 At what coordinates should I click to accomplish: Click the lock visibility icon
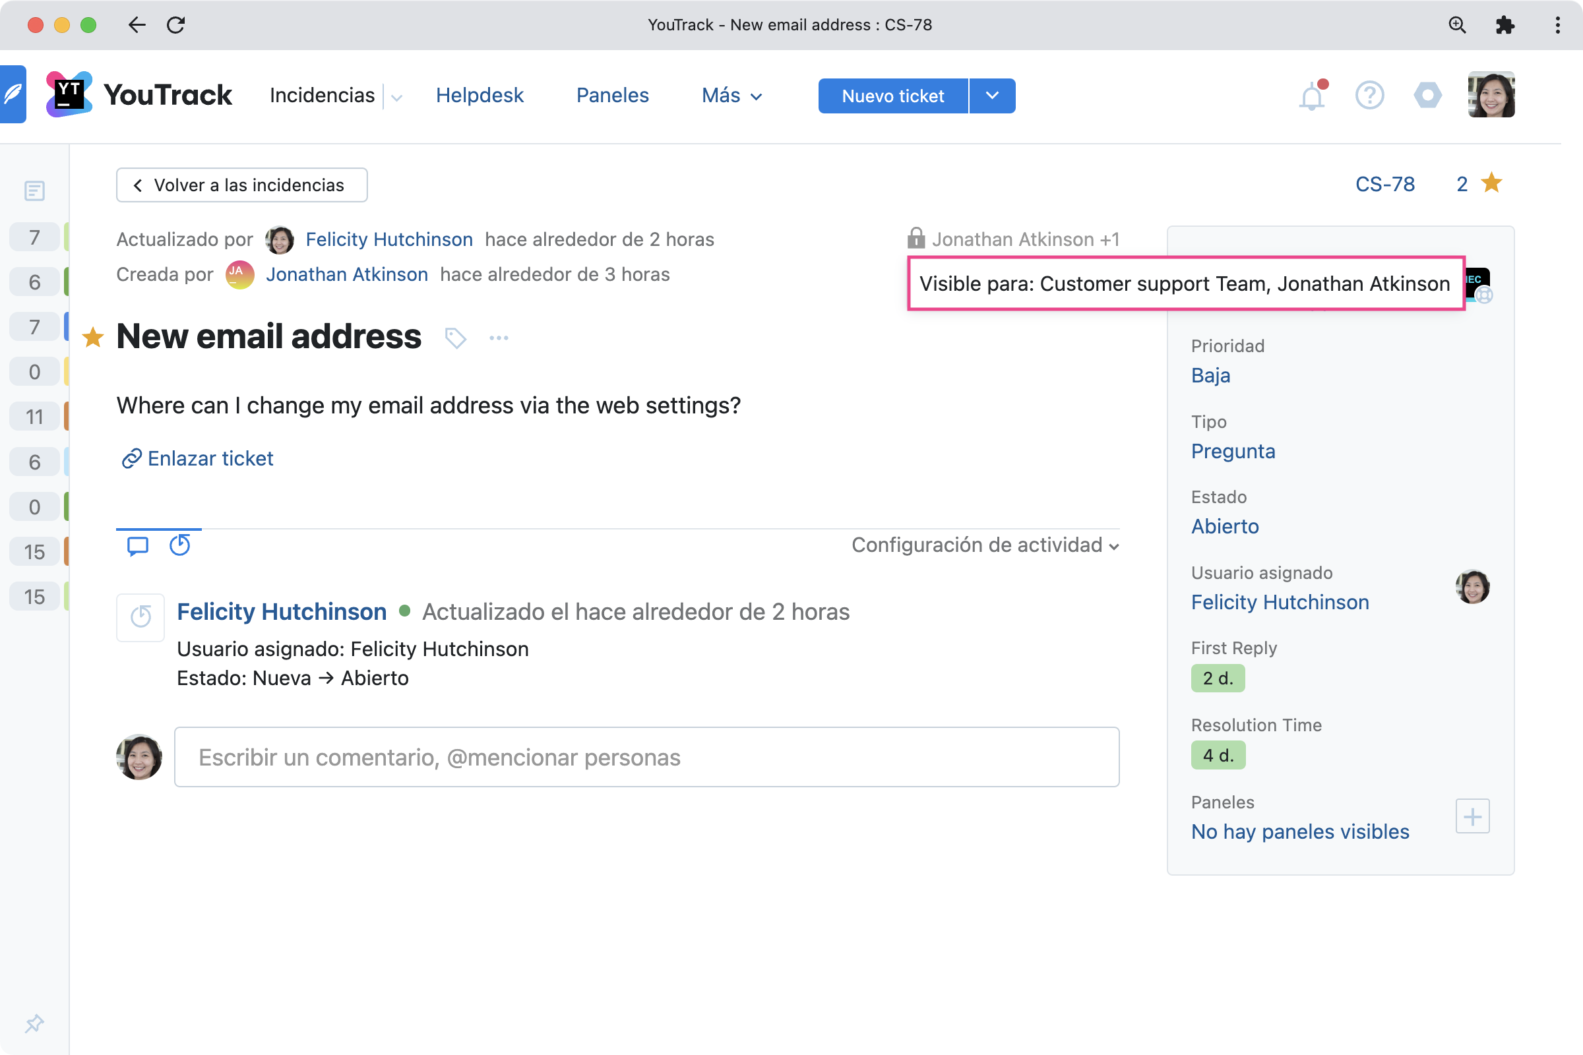click(x=916, y=238)
